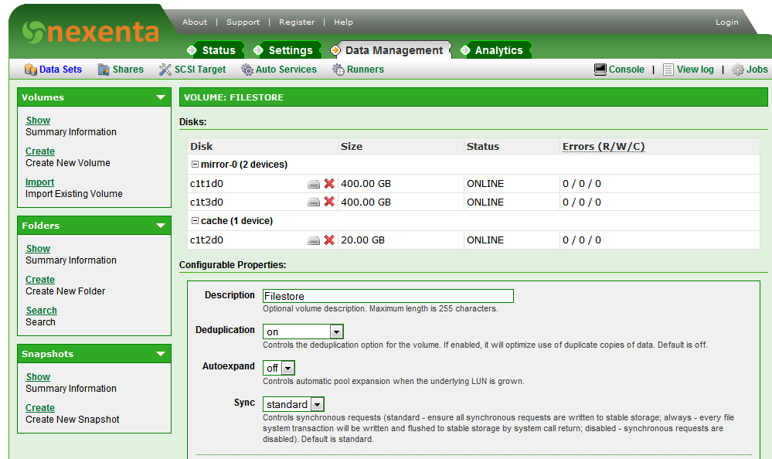772x459 pixels.
Task: Click Show under Snapshots
Action: 38,377
